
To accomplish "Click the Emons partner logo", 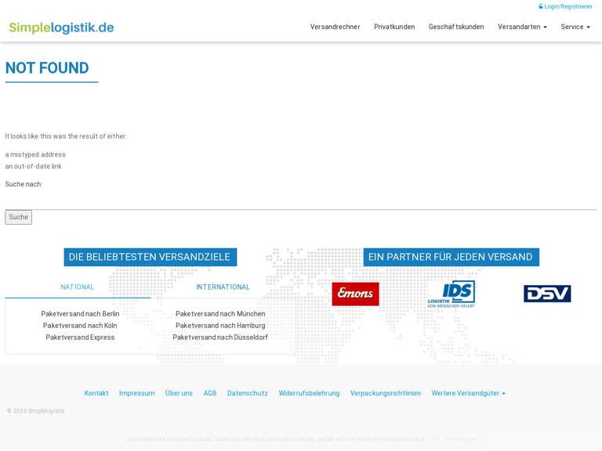I will coord(355,294).
